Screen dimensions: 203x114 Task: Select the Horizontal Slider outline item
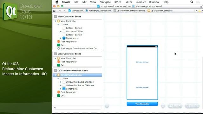(x=74, y=31)
